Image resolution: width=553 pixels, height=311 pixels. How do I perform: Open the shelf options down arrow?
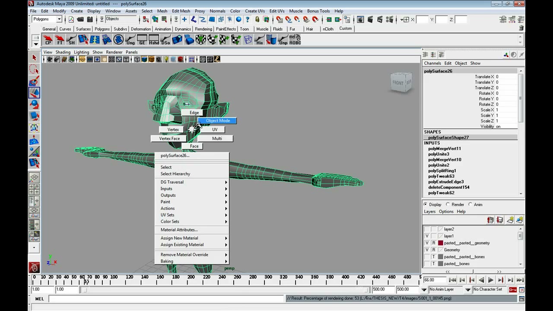tap(35, 44)
